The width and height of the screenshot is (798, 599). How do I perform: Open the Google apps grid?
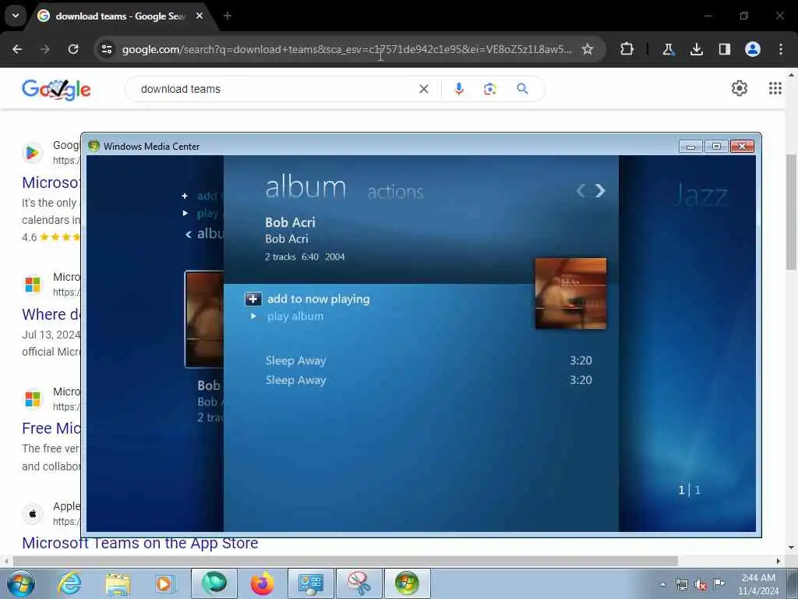pos(775,89)
